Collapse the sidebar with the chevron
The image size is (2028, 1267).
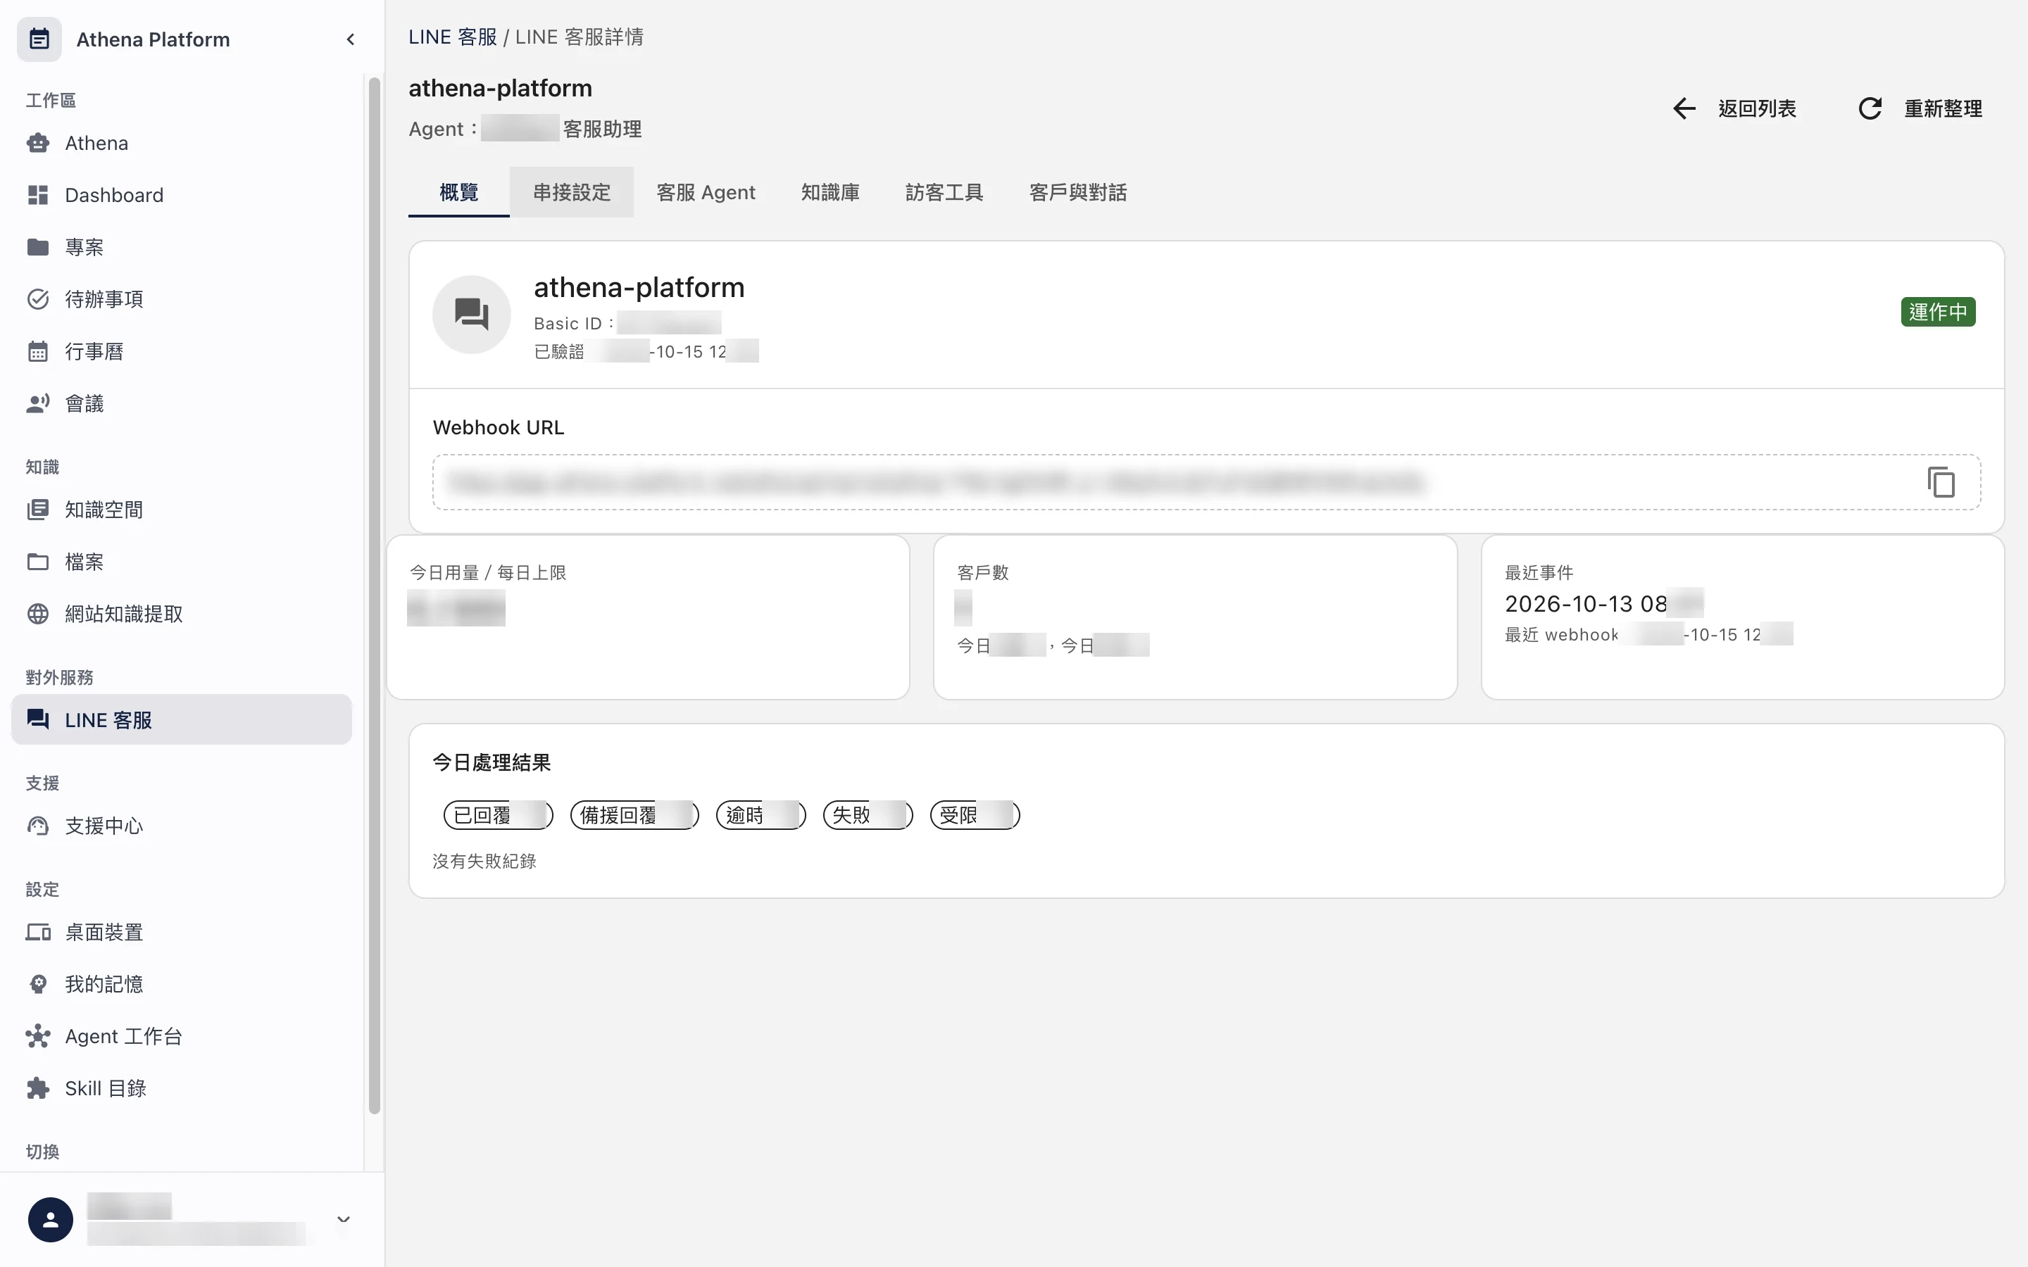point(350,39)
